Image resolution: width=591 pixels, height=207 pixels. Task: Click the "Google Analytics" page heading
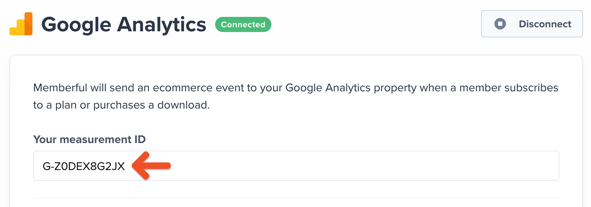pos(124,25)
